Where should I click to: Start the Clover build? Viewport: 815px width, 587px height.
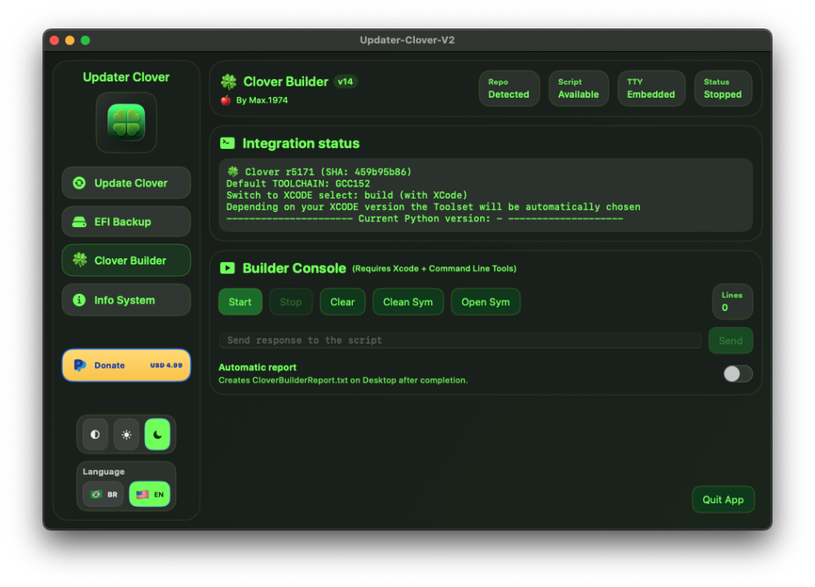240,302
